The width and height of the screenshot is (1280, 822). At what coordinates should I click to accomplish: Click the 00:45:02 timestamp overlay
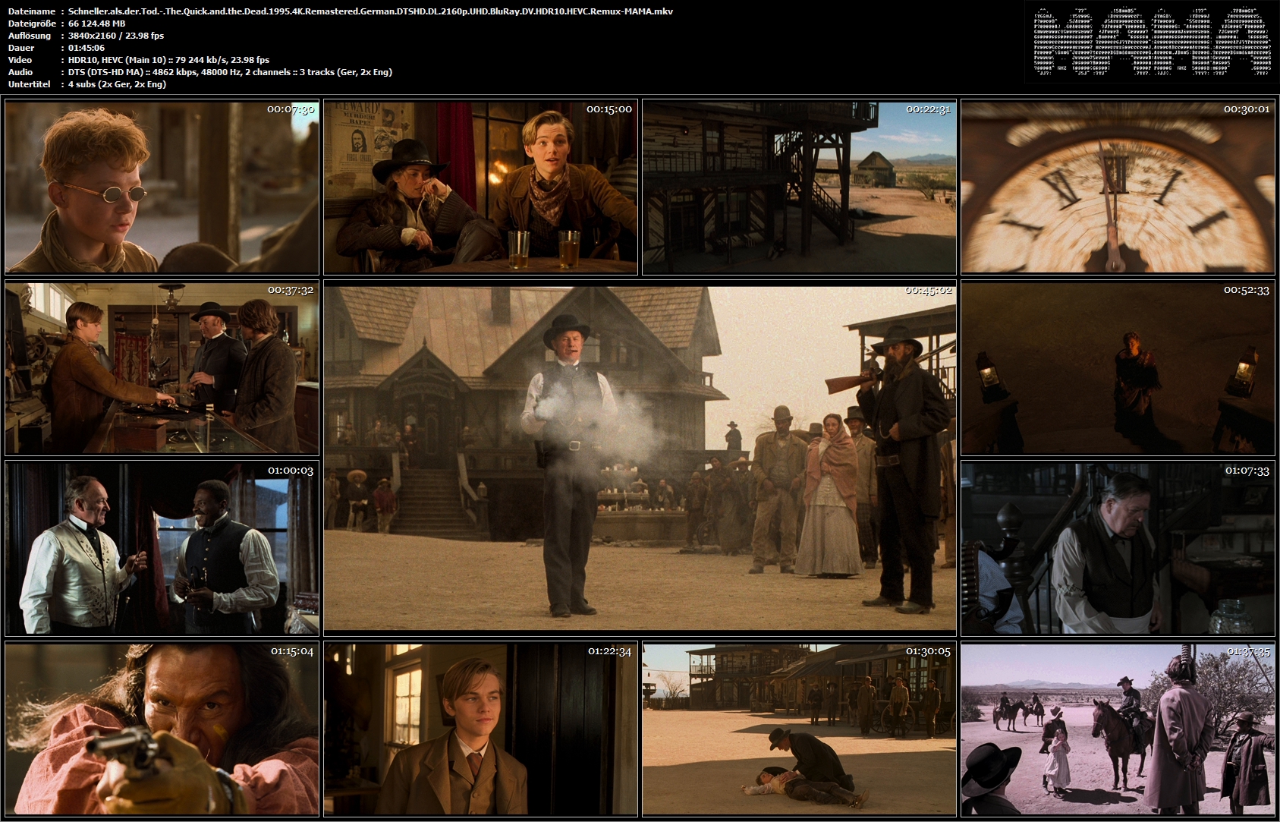(x=929, y=290)
